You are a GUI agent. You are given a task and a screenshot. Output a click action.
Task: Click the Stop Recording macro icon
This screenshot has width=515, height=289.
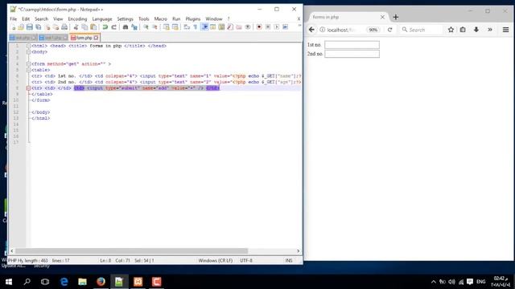pyautogui.click(x=268, y=27)
